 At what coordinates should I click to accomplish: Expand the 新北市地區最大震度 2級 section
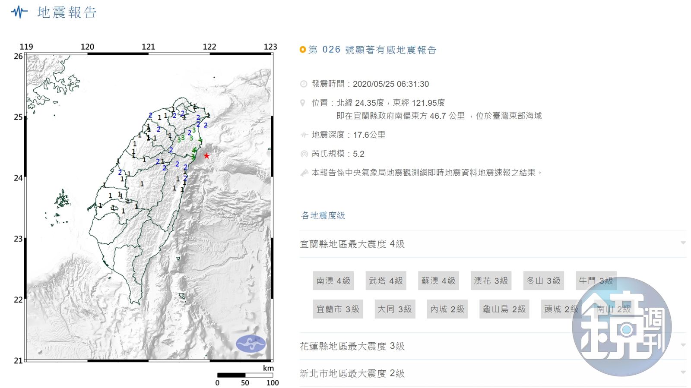(683, 372)
